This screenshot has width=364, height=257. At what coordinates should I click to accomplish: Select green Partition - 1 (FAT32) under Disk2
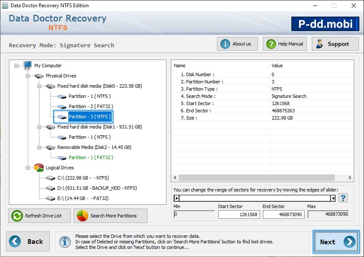pos(91,158)
